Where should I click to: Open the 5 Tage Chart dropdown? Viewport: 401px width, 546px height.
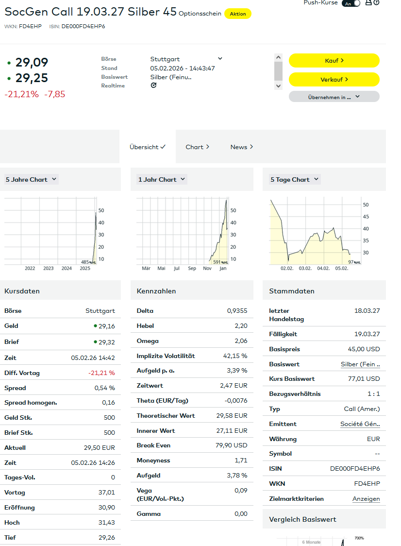[294, 179]
